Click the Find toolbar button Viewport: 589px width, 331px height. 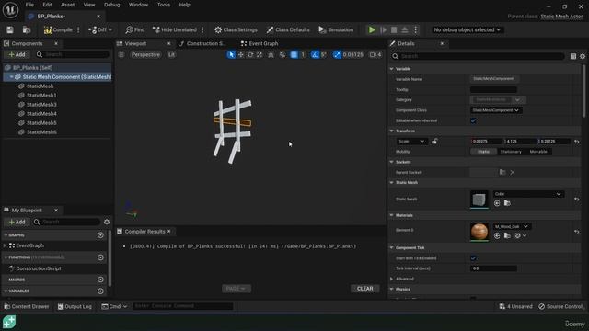[135, 30]
